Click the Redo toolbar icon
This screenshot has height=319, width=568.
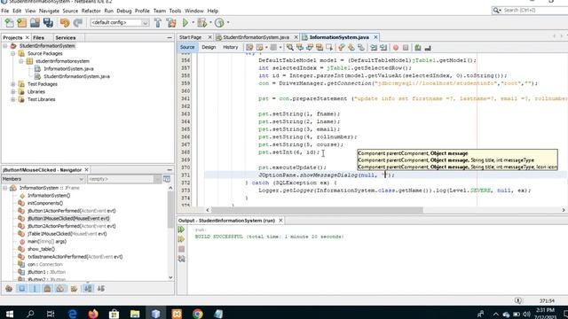tap(78, 23)
